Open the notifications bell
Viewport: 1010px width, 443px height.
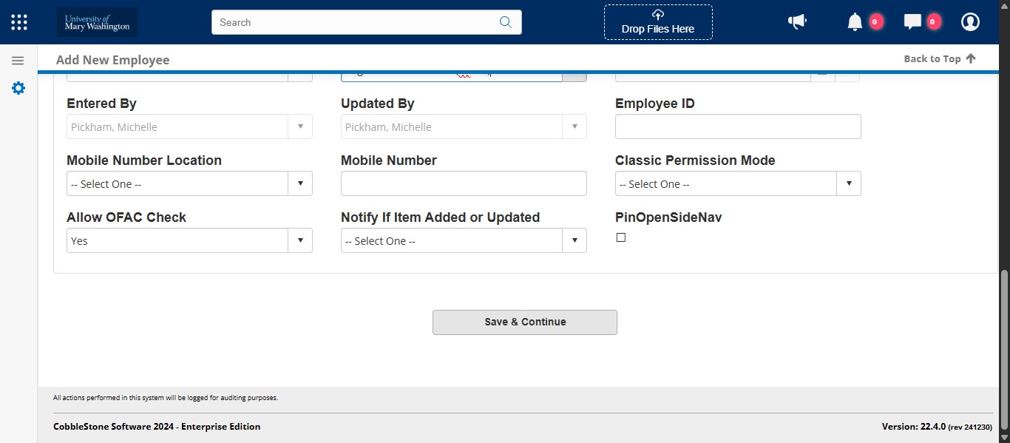855,22
